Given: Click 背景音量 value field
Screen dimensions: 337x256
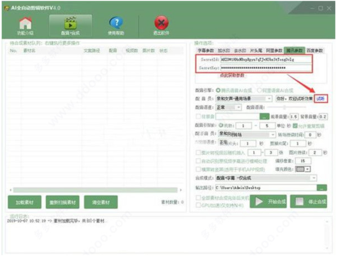Looking at the screenshot, I should coord(323,116).
